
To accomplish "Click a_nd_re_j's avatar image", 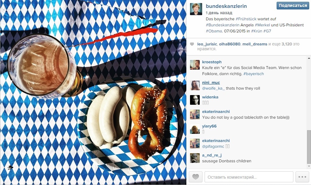I will tap(195, 158).
